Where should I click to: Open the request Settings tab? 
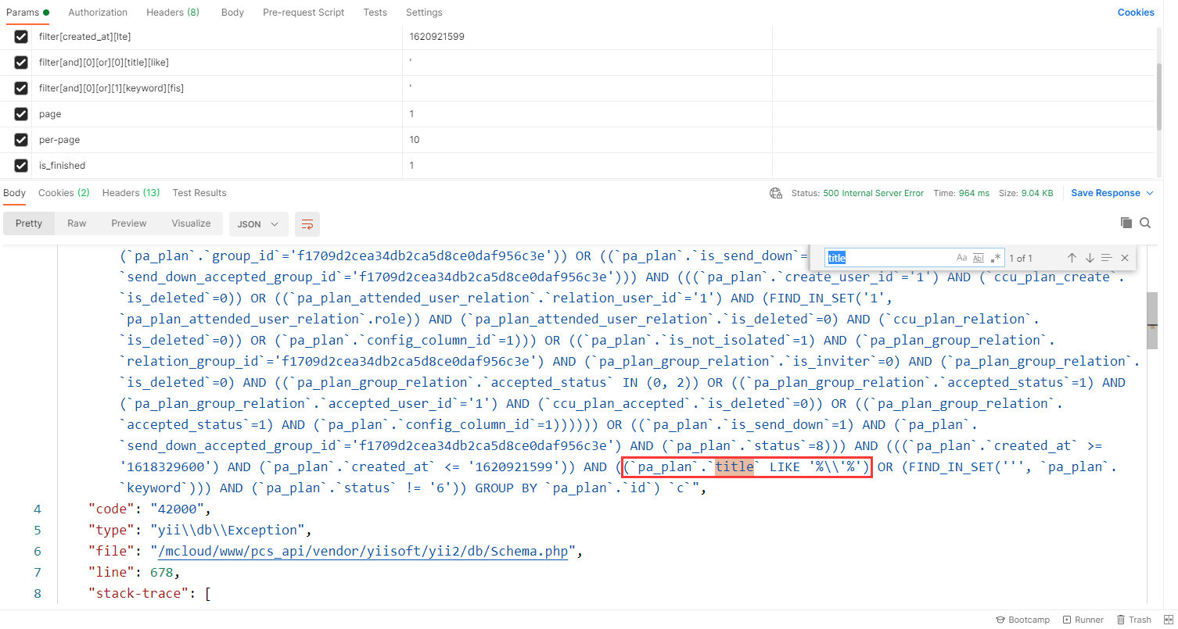(424, 13)
